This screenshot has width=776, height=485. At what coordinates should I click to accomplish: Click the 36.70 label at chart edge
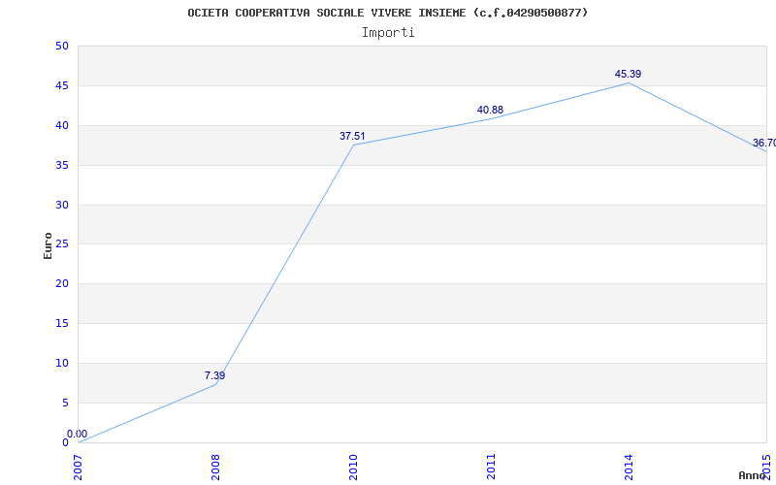coord(764,143)
